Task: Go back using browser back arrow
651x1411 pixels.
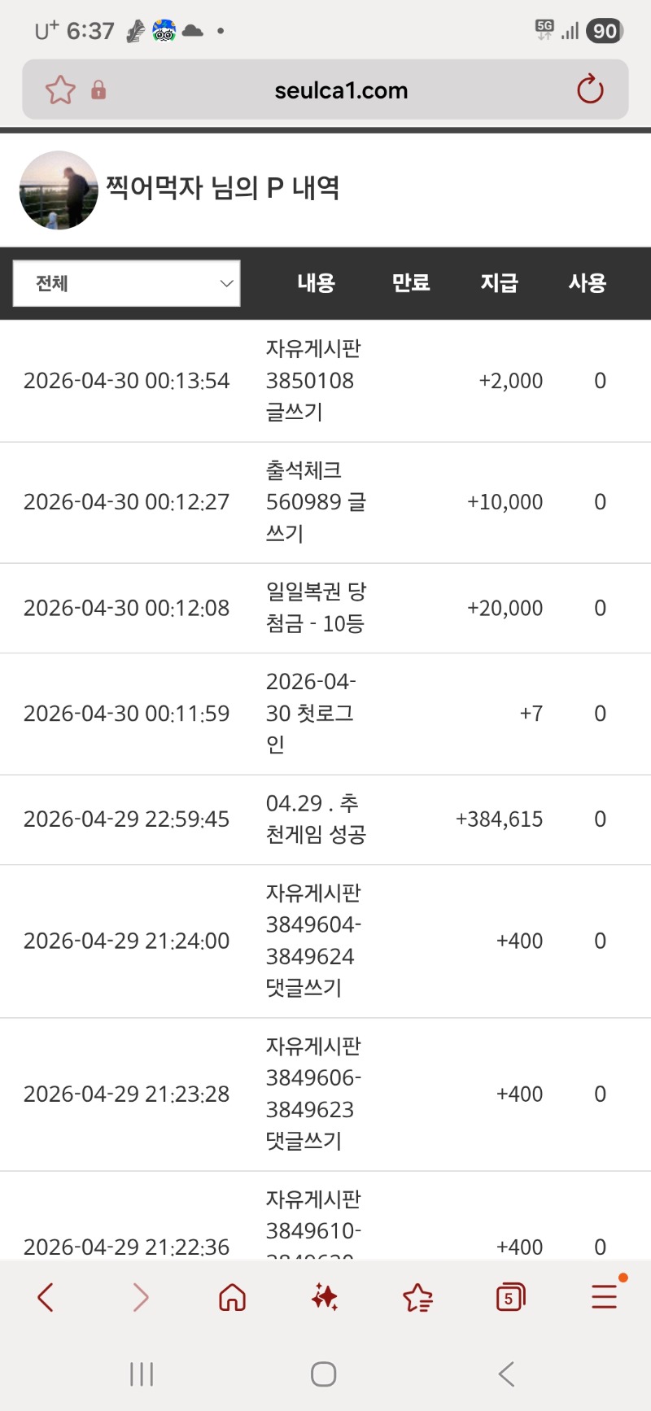Action: tap(46, 1297)
